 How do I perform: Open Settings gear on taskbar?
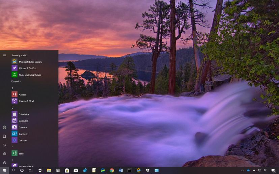(x=40, y=170)
